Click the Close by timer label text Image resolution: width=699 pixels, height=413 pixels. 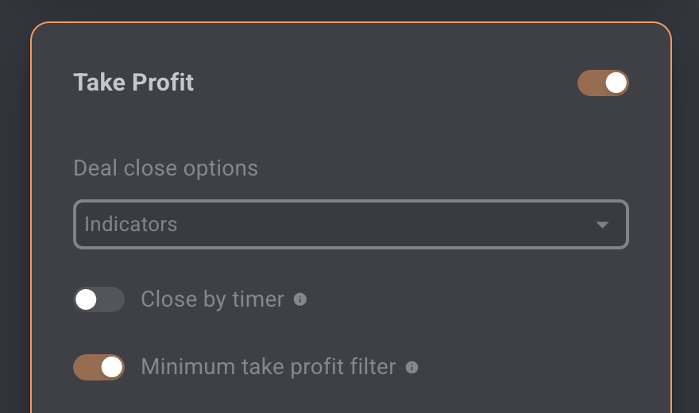coord(213,299)
